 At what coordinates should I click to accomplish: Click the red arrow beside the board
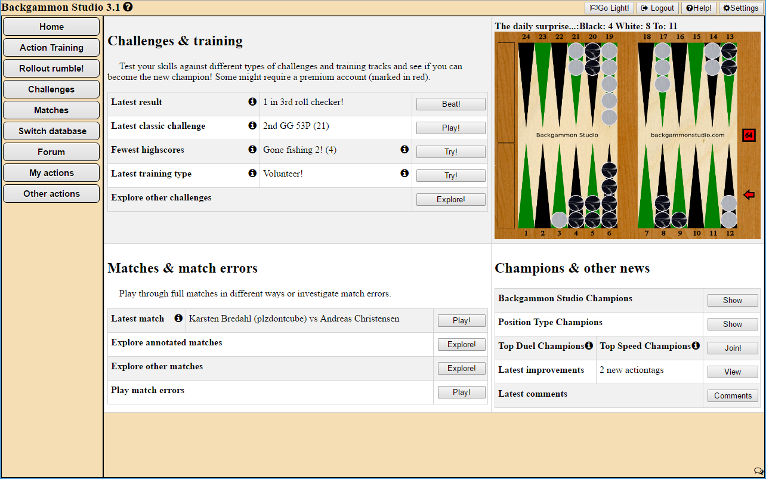point(749,195)
